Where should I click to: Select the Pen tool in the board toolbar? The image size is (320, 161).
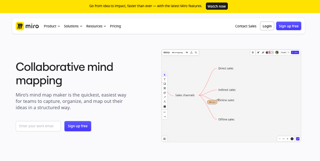click(165, 102)
